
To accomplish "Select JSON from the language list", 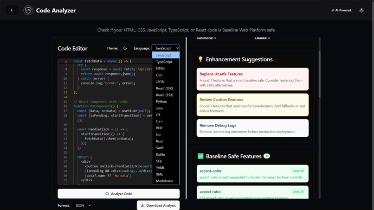I will pos(166,82).
